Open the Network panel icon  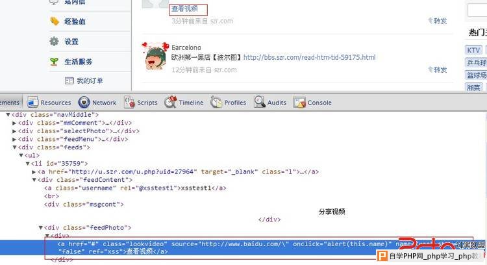[84, 102]
